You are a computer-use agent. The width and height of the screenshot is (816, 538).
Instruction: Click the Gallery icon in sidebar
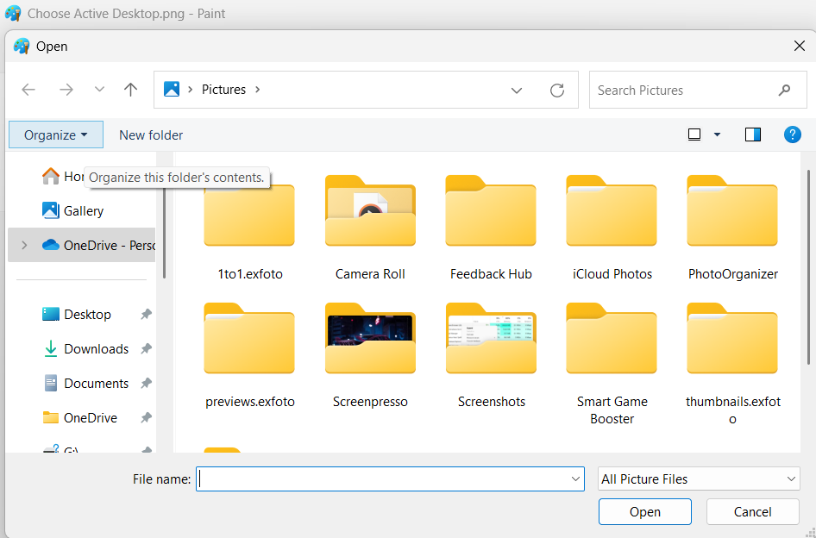(x=51, y=210)
